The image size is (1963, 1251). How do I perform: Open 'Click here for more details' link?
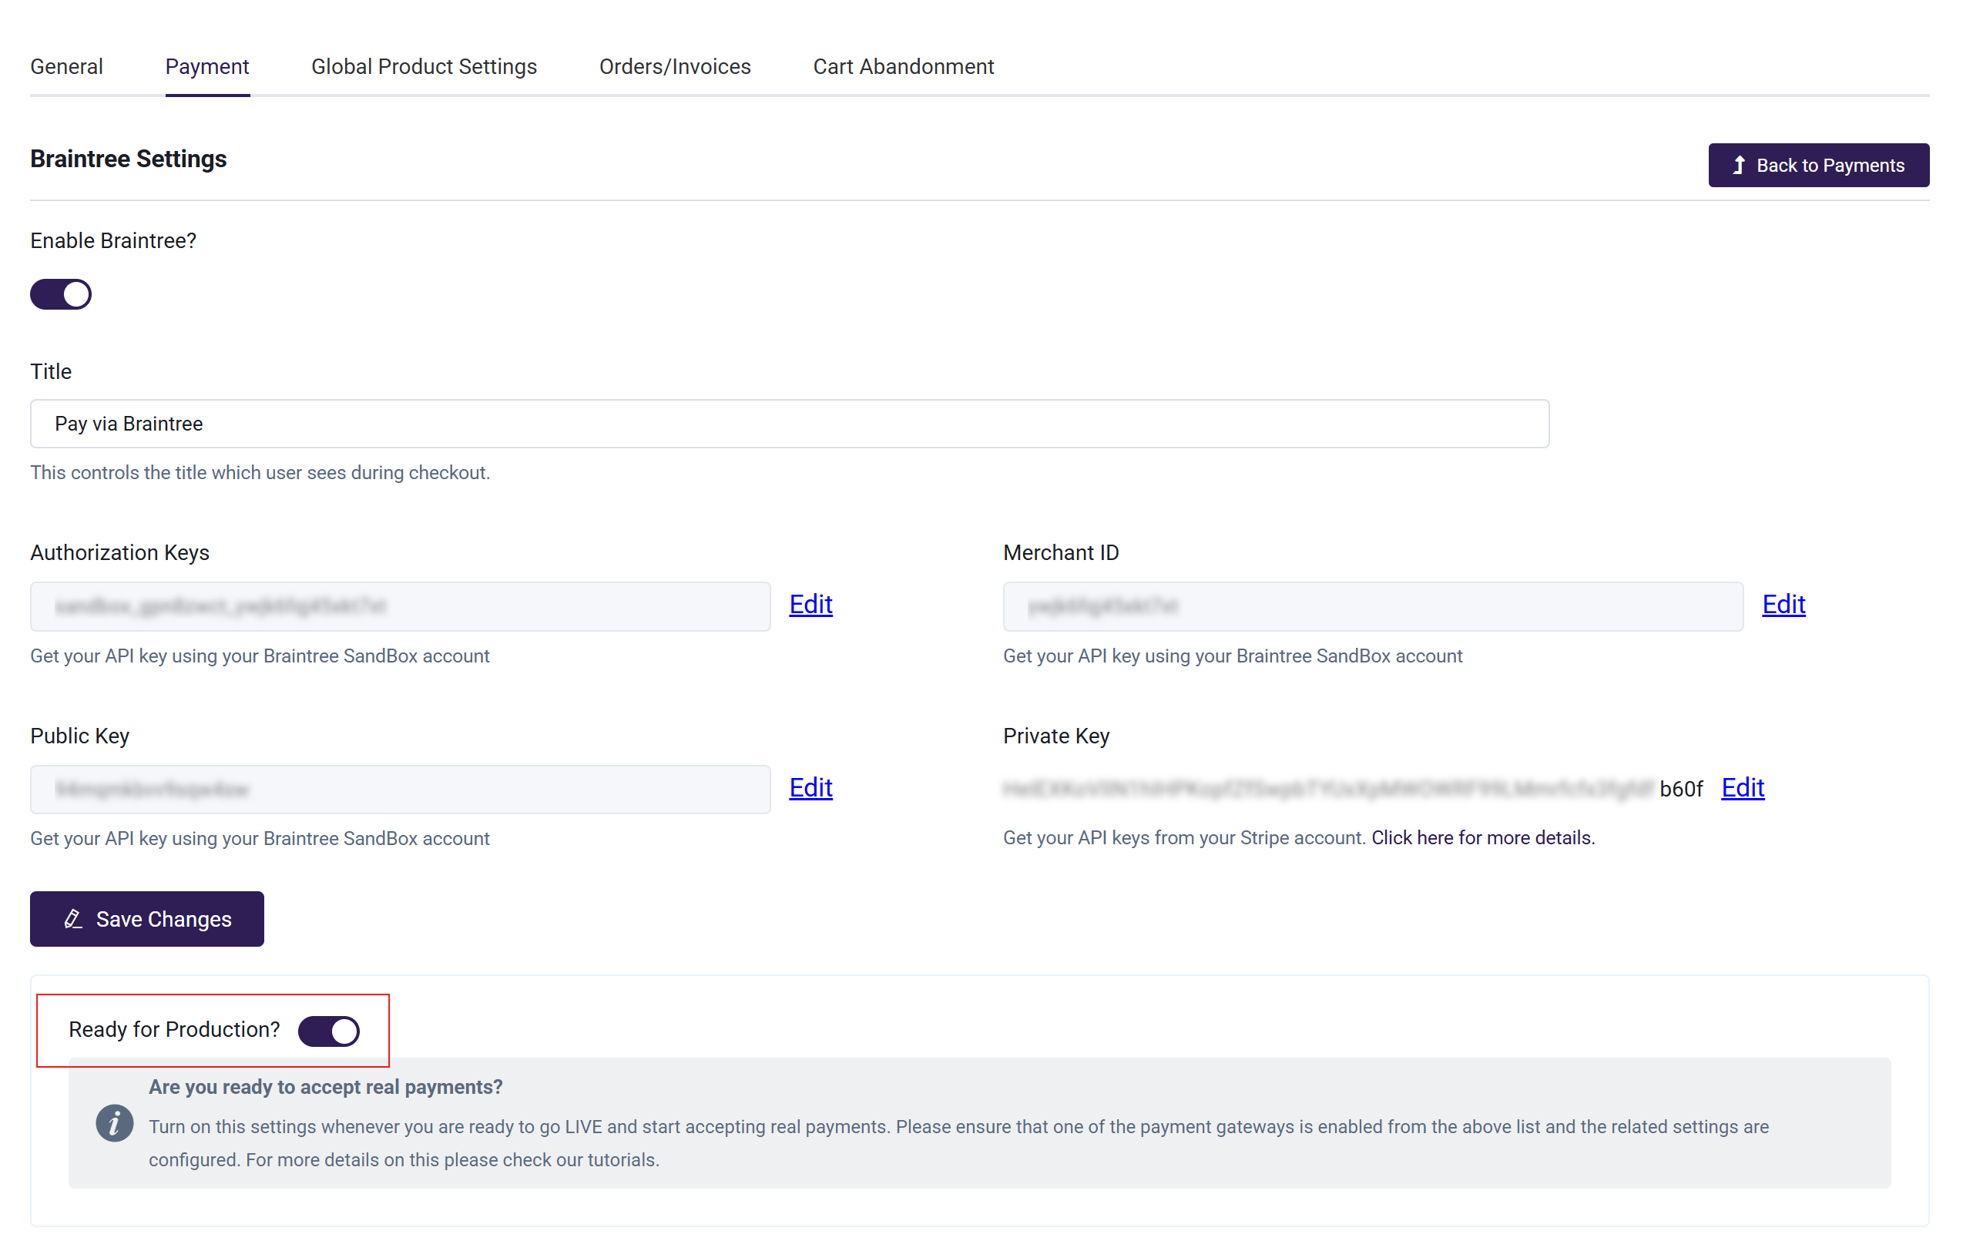1482,838
